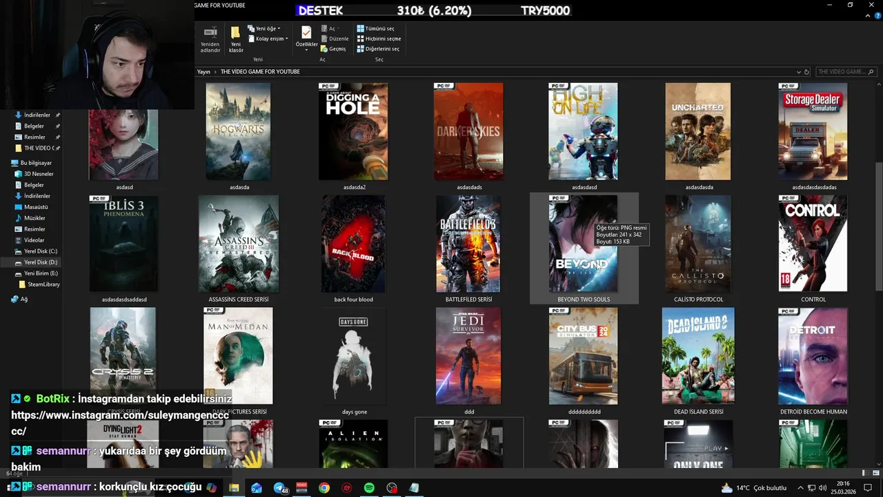883x497 pixels.
Task: Select the İblis 3 Phenomena cover
Action: point(123,244)
